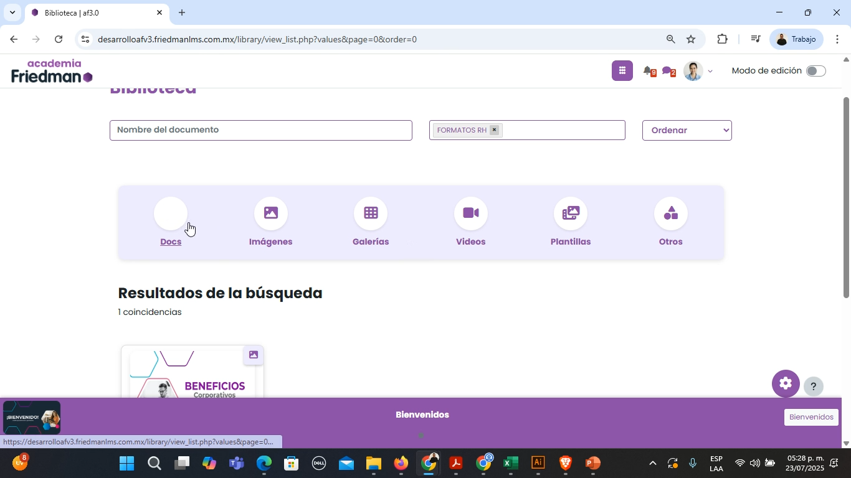Open the chat messages icon
The width and height of the screenshot is (851, 478).
[668, 71]
